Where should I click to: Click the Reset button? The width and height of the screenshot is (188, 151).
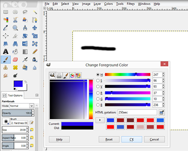click(x=109, y=139)
